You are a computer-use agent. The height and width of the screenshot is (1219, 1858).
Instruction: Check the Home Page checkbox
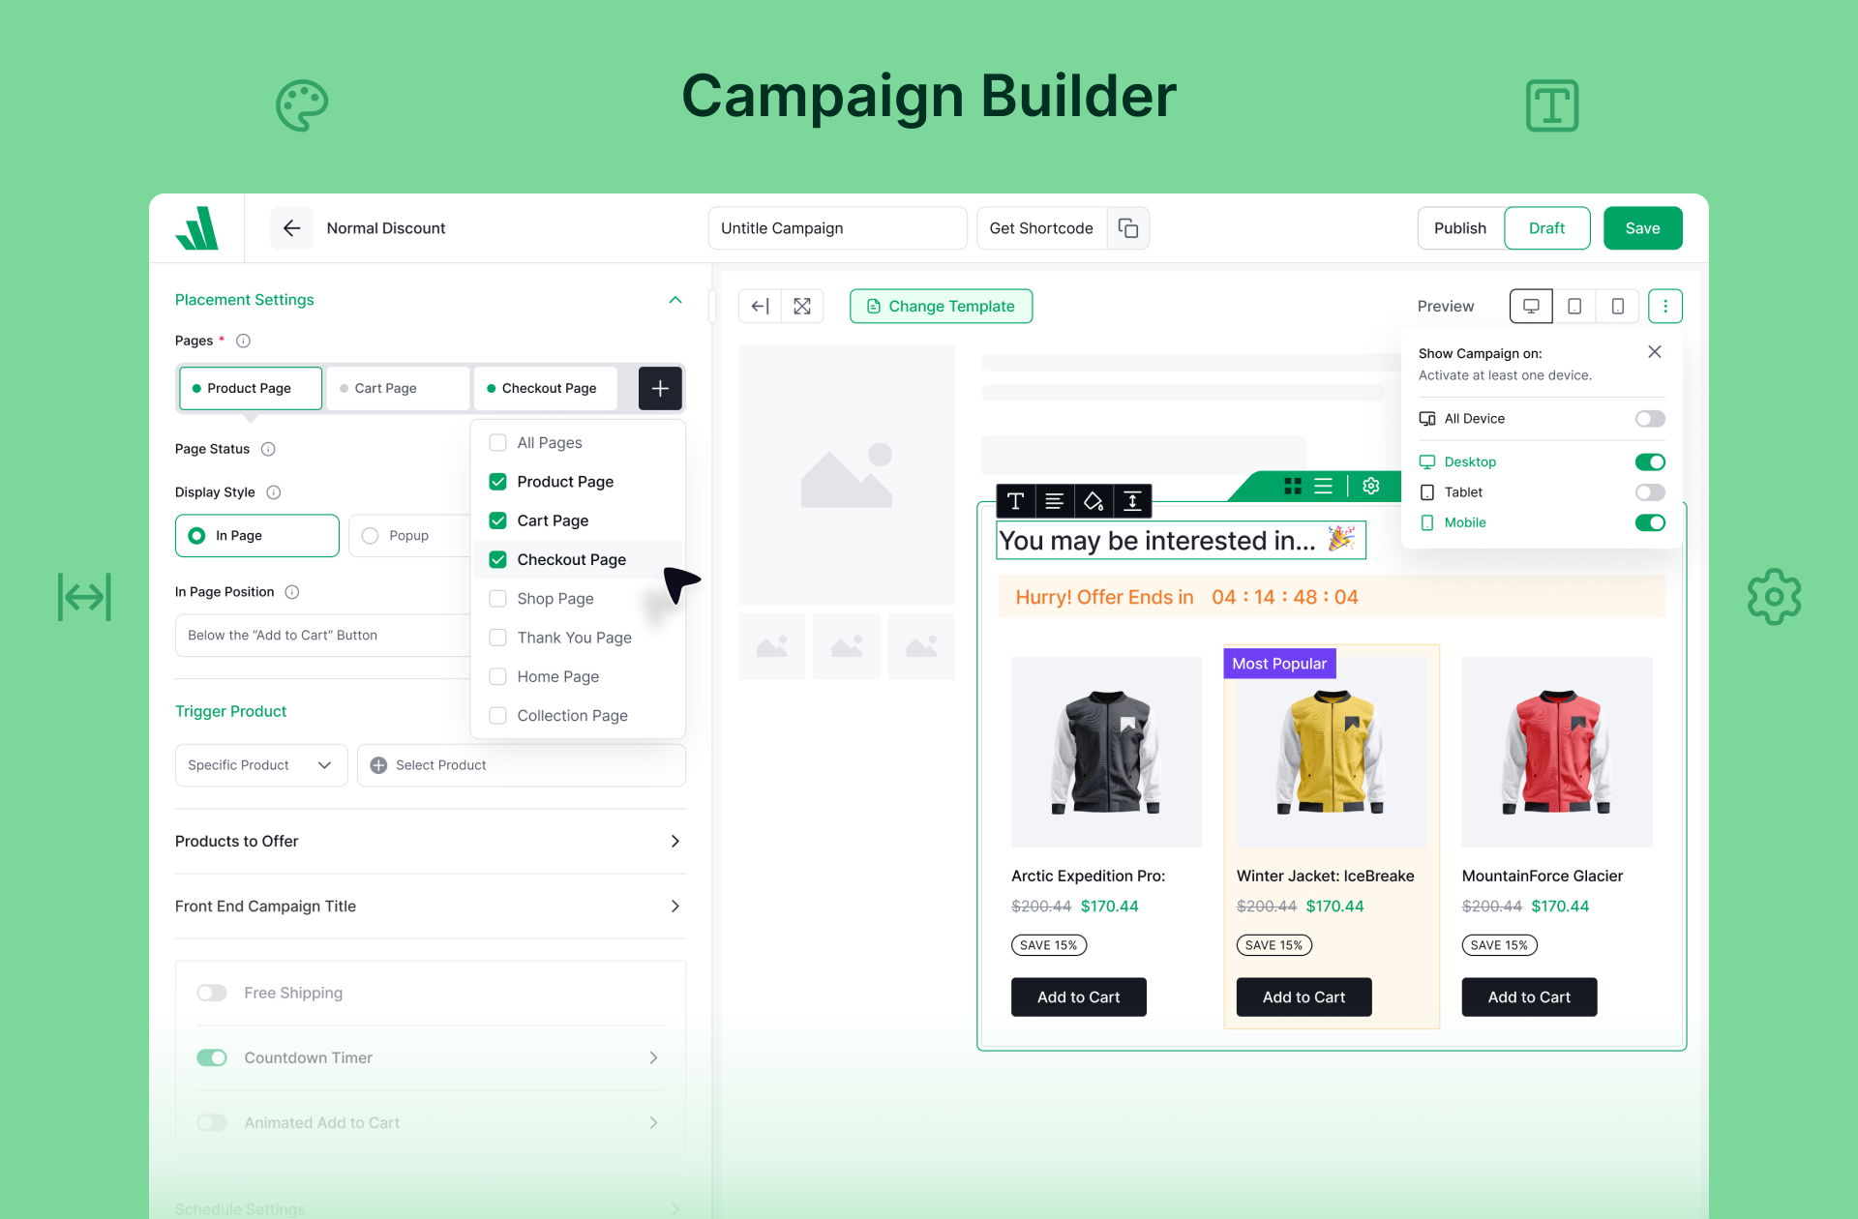pos(498,676)
